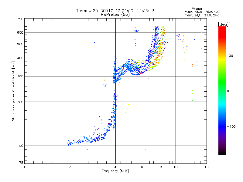Click the colorbar label '-100'
Viewport: 243px width, 182px height.
tap(231, 126)
